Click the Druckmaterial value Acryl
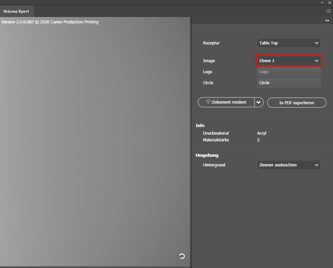 point(262,133)
